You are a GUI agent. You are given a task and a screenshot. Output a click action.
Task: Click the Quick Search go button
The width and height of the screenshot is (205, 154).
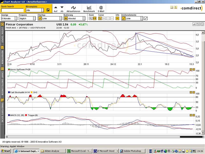click(x=48, y=10)
